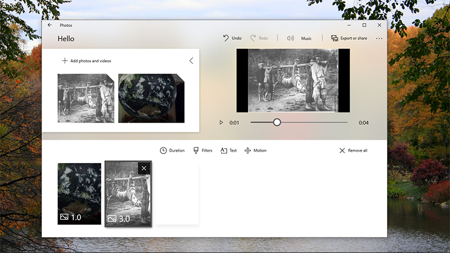Select the 1.0 earth clip in the storyboard

coord(79,193)
